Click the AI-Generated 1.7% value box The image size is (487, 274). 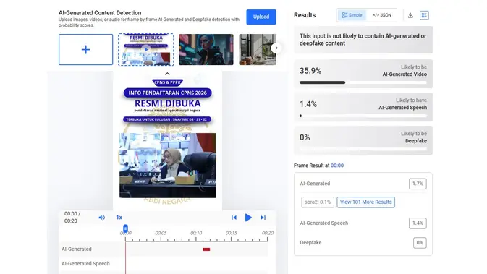click(x=418, y=184)
